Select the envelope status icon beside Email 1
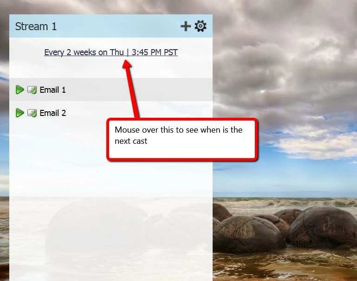This screenshot has height=281, width=357. pos(32,90)
